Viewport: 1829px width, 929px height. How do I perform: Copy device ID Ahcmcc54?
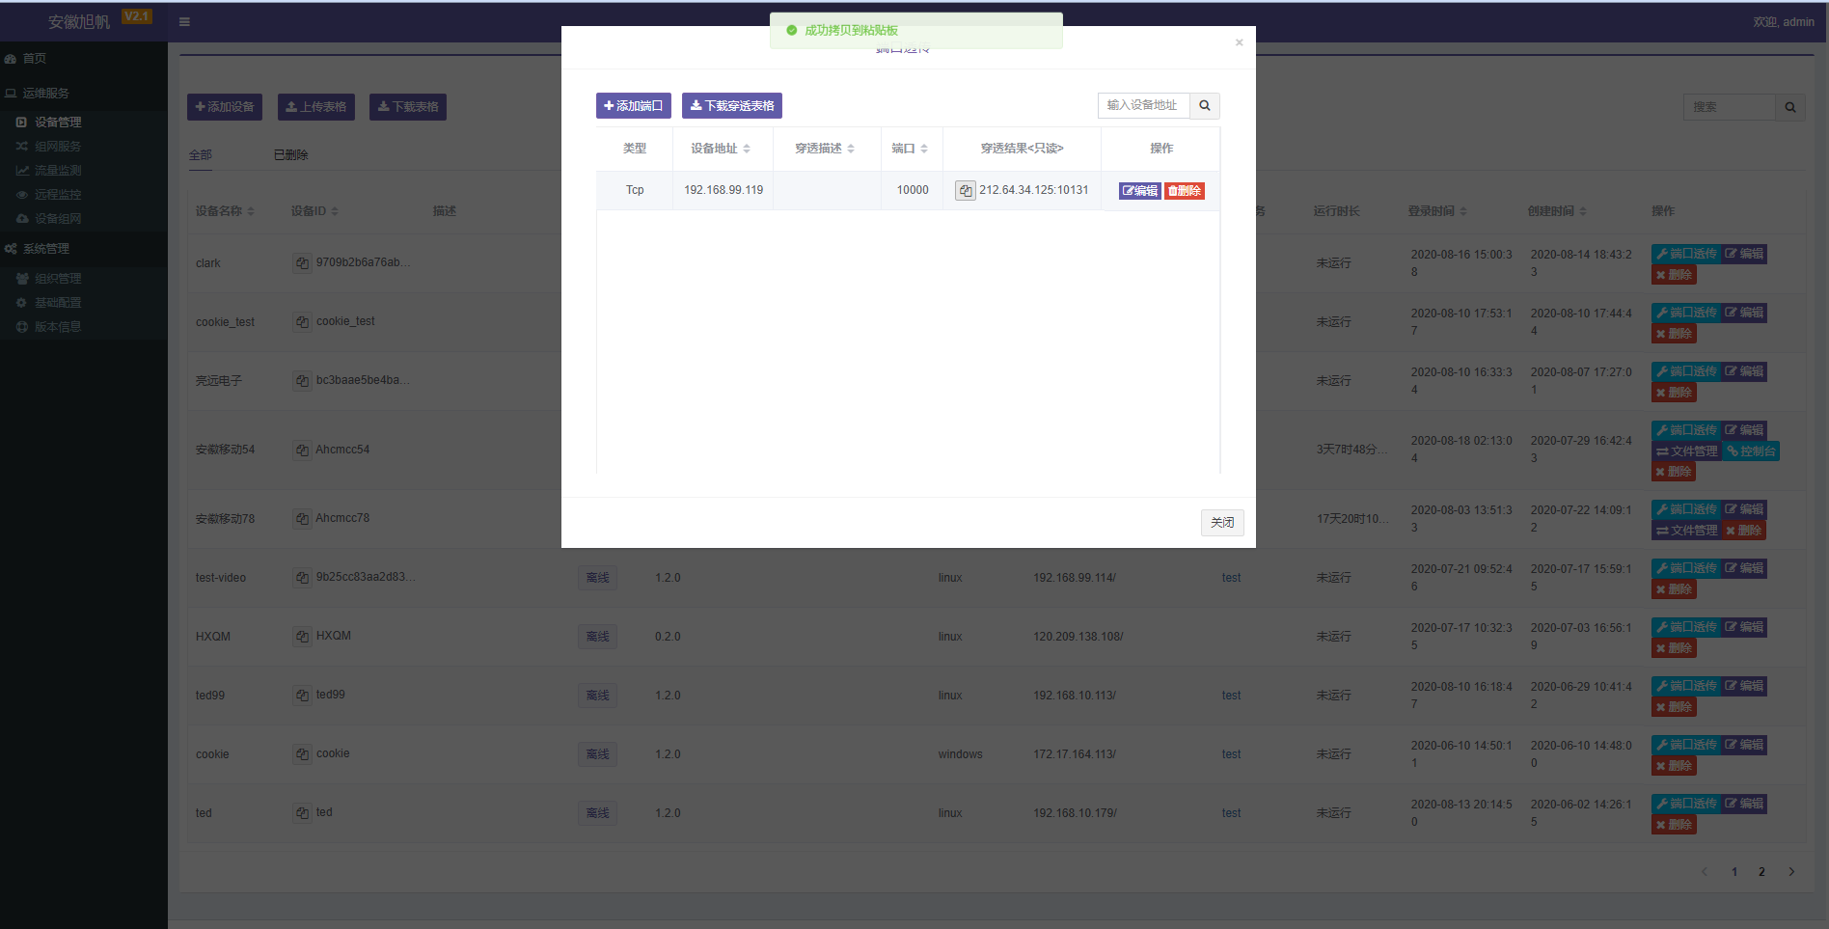302,450
